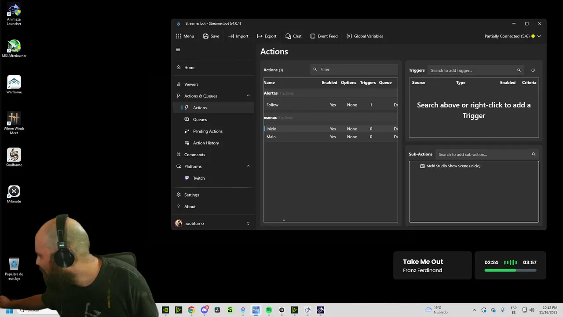The image size is (563, 317).
Task: Open the Where Winds Meet desktop icon
Action: pyautogui.click(x=14, y=123)
